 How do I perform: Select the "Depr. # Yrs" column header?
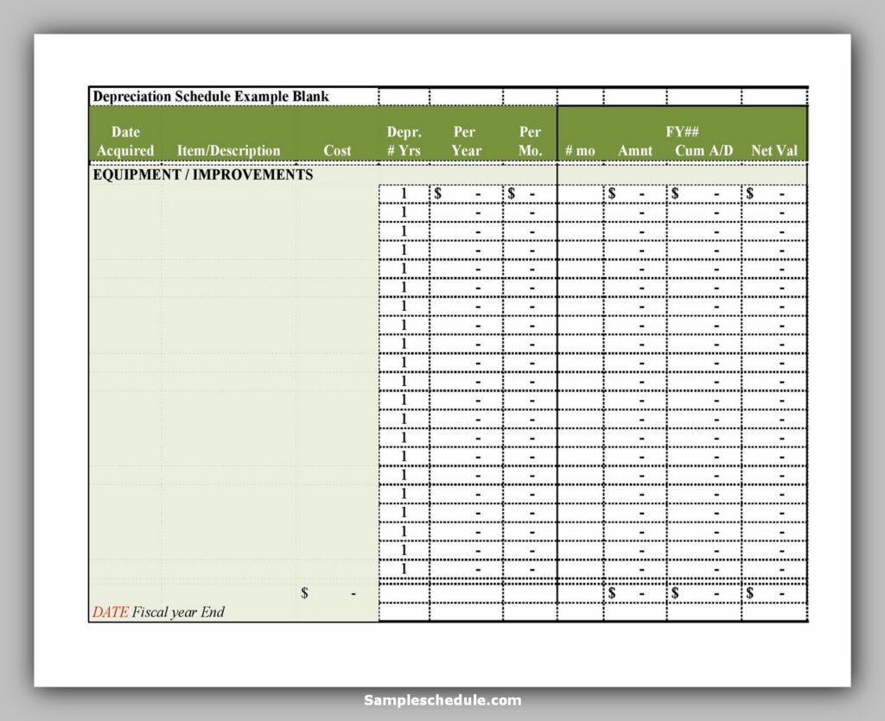pyautogui.click(x=404, y=141)
